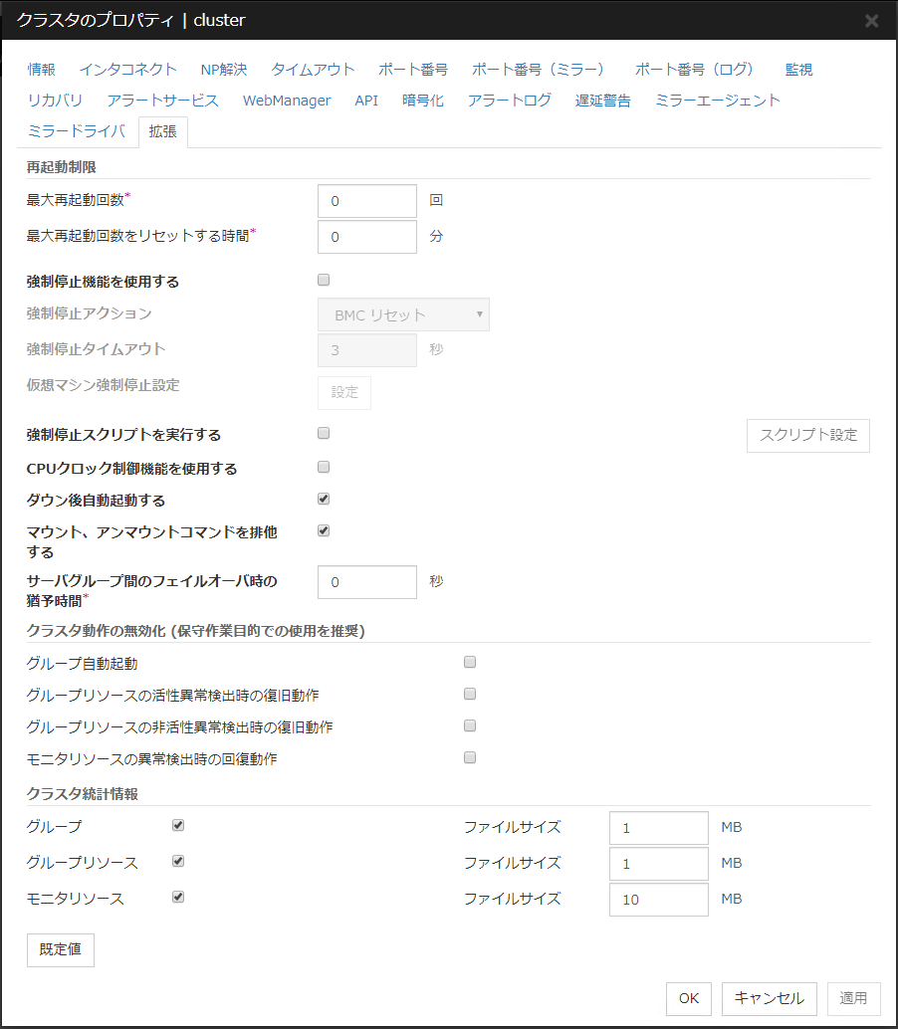
Task: Disable グループ自動起動 checkbox
Action: (470, 662)
